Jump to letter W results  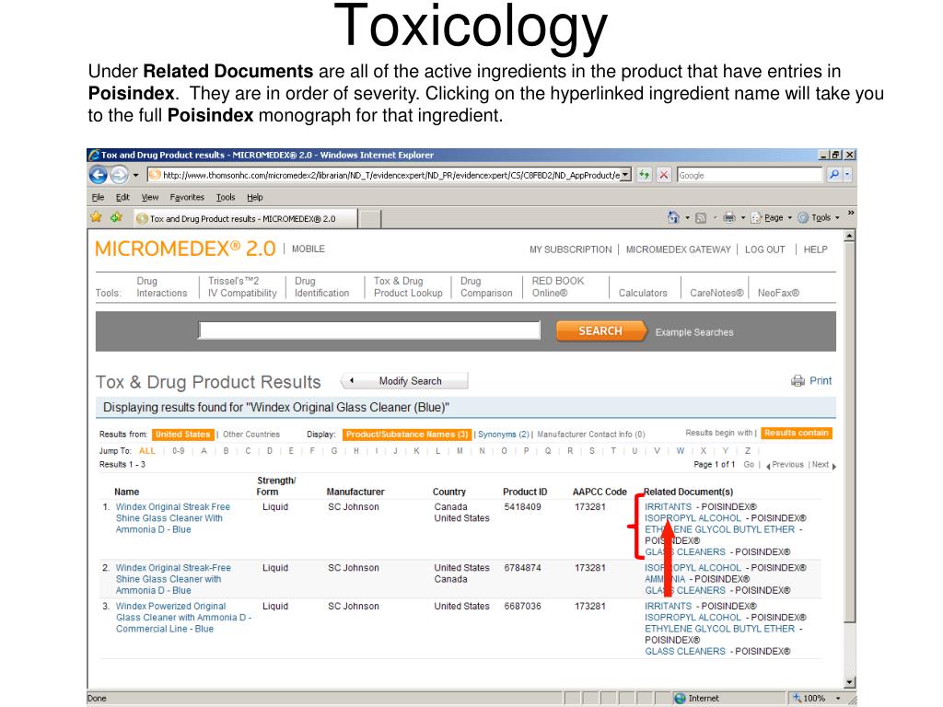(x=681, y=451)
